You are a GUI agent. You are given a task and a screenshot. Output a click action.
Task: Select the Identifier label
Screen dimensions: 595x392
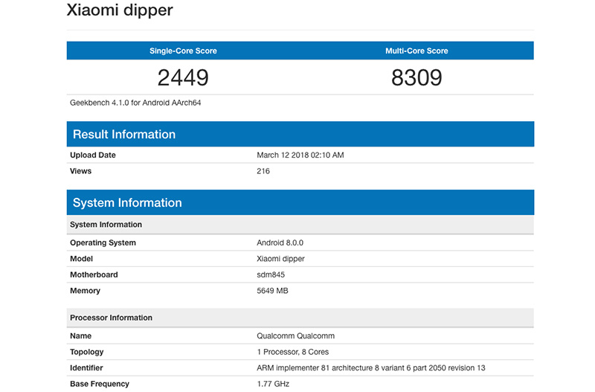(x=86, y=367)
